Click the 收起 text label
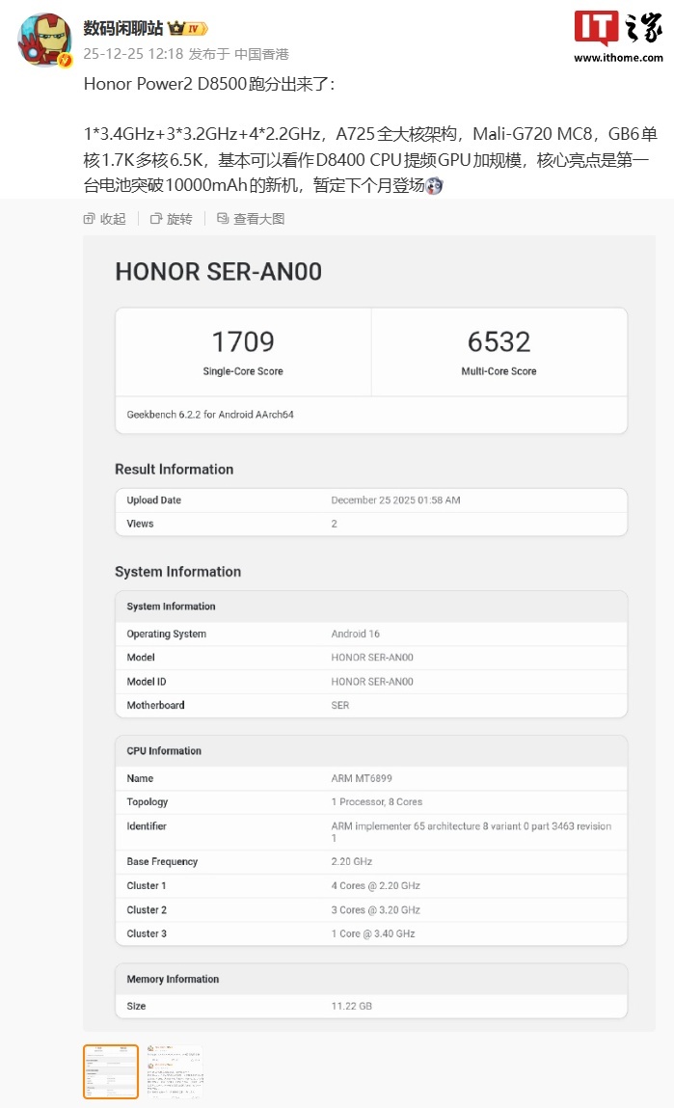Viewport: 674px width, 1108px height. pyautogui.click(x=113, y=219)
